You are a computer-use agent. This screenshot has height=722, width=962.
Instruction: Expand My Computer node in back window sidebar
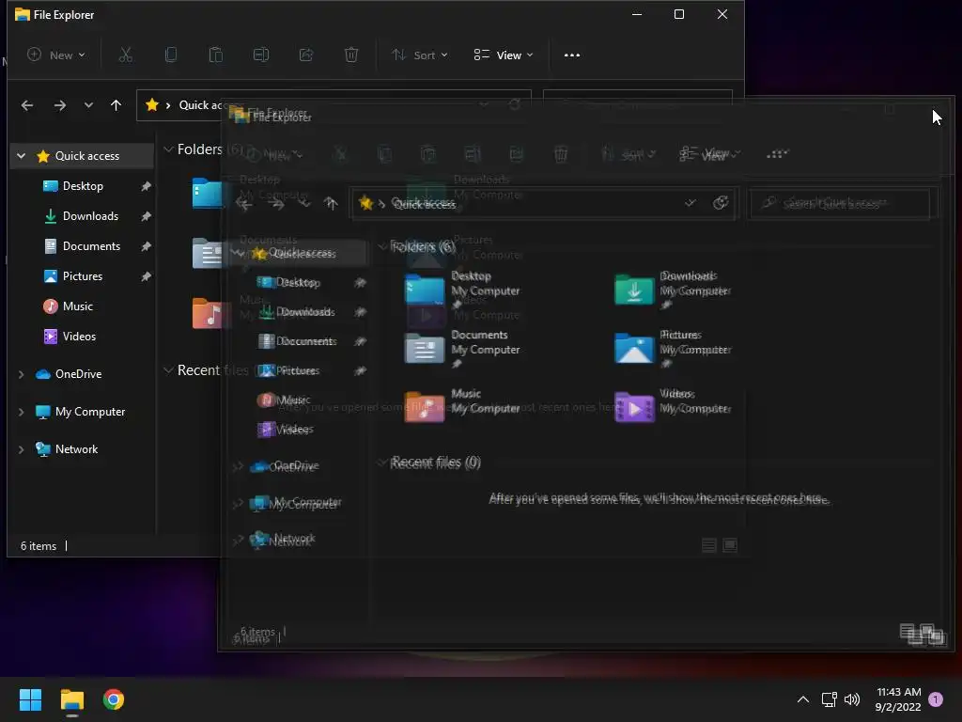click(x=21, y=412)
